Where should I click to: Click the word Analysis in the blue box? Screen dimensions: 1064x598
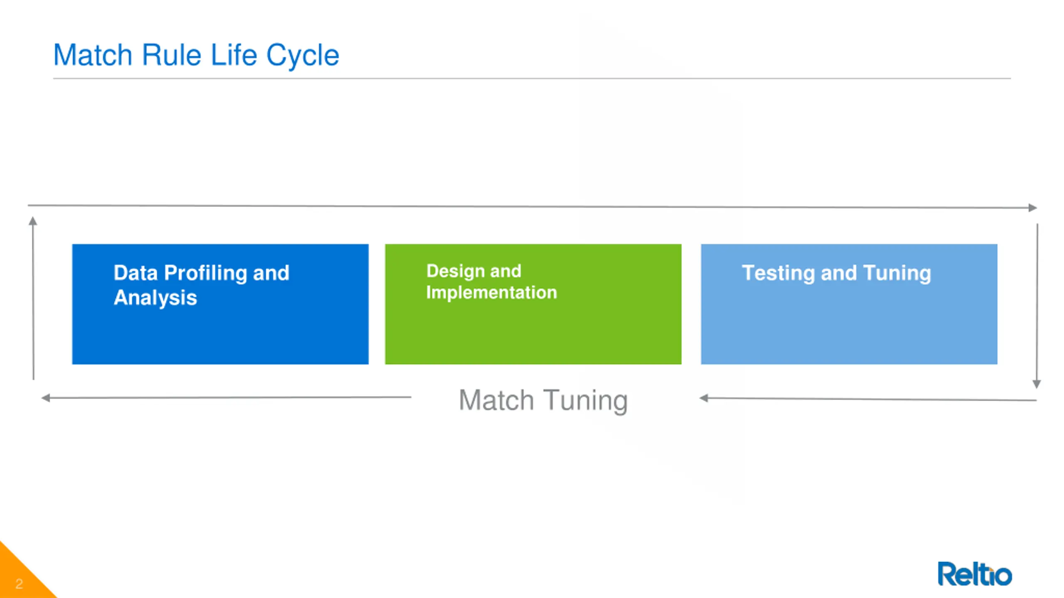pyautogui.click(x=155, y=298)
